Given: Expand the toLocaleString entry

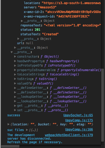Looking at the screenshot, I should tap(15, 74).
